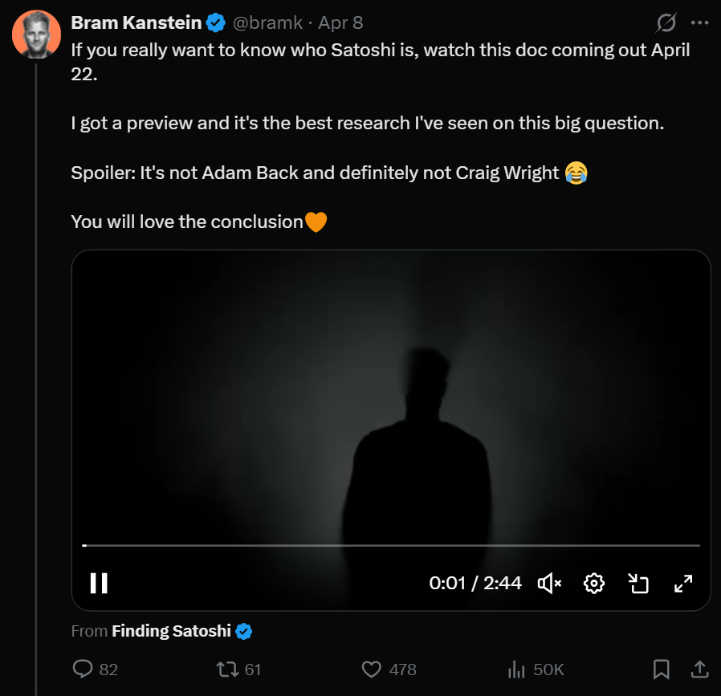Open Bram Kanstein's profile avatar
Image resolution: width=721 pixels, height=696 pixels.
point(36,35)
